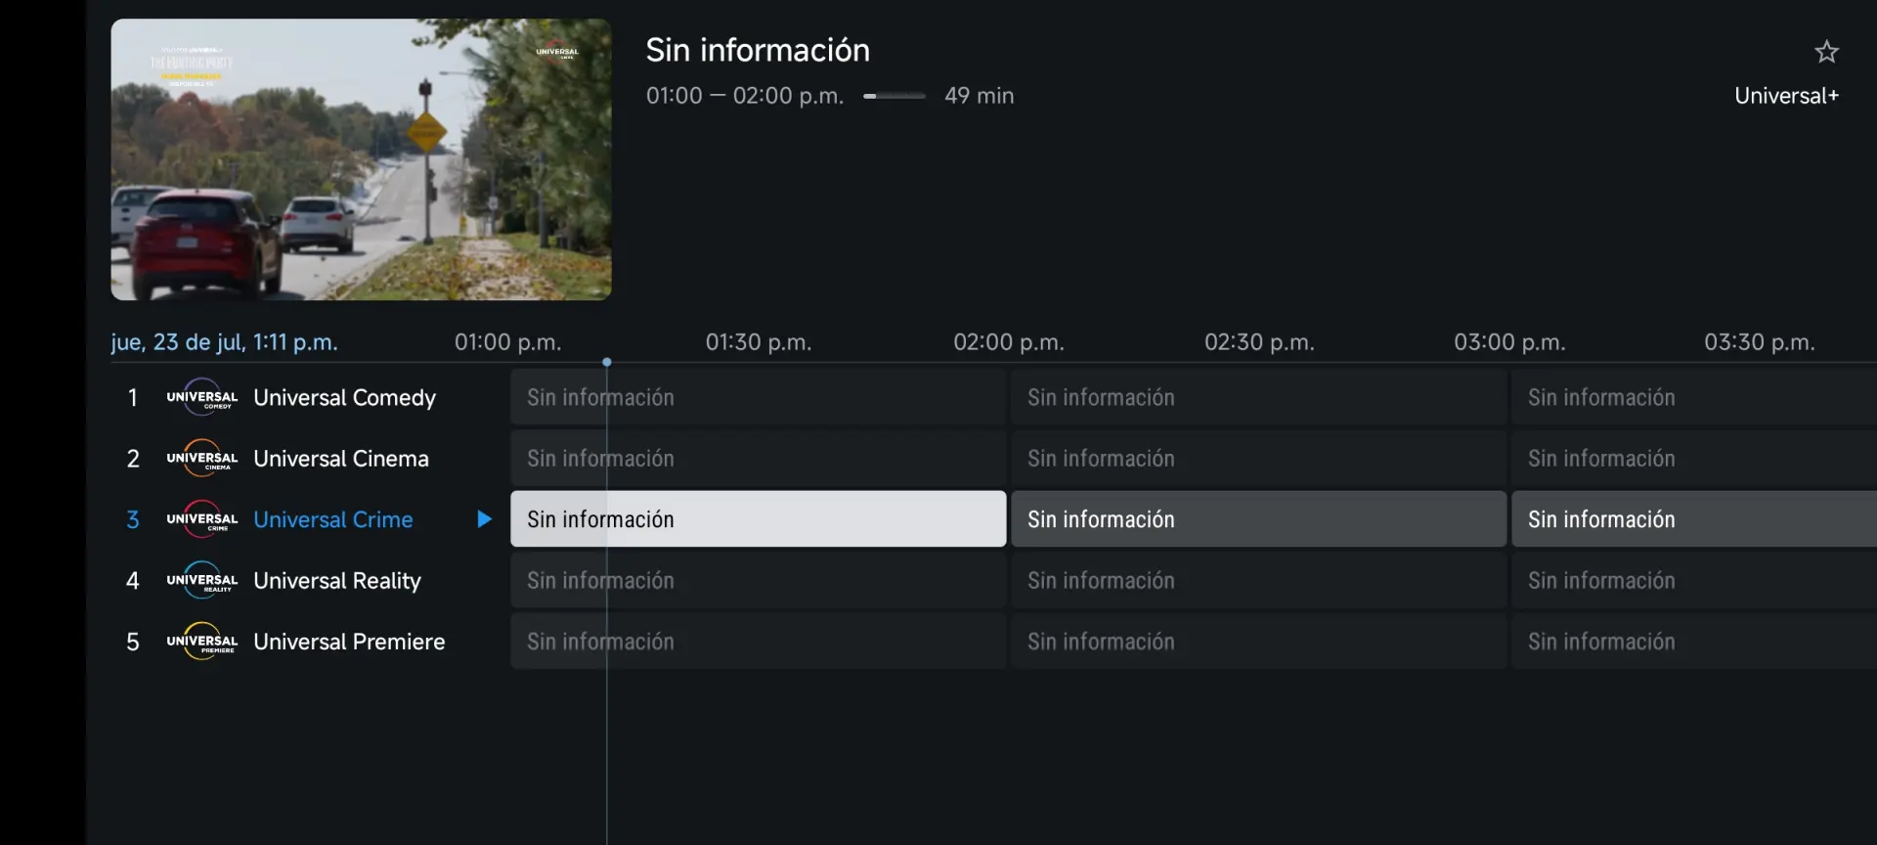Click the current time marker dot on timeline

(607, 362)
